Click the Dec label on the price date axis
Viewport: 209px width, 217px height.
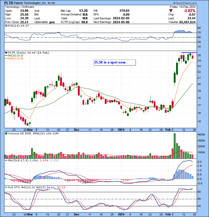pyautogui.click(x=77, y=130)
